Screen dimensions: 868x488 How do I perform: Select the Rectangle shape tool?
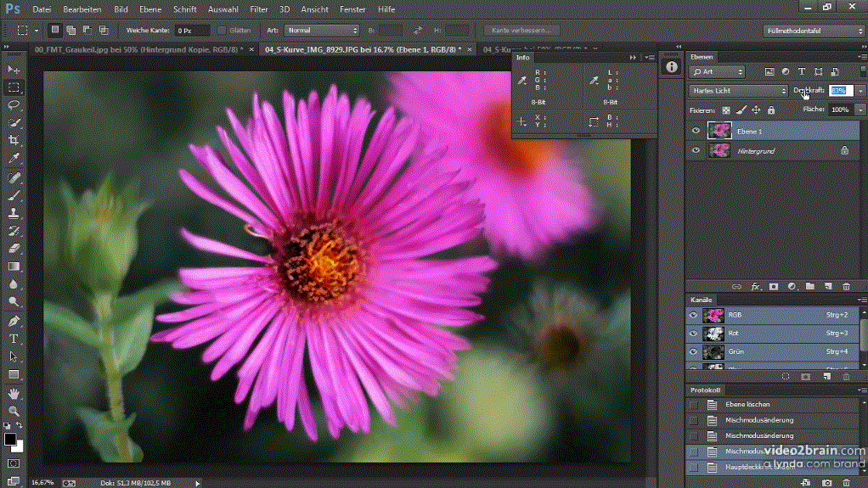tap(14, 374)
